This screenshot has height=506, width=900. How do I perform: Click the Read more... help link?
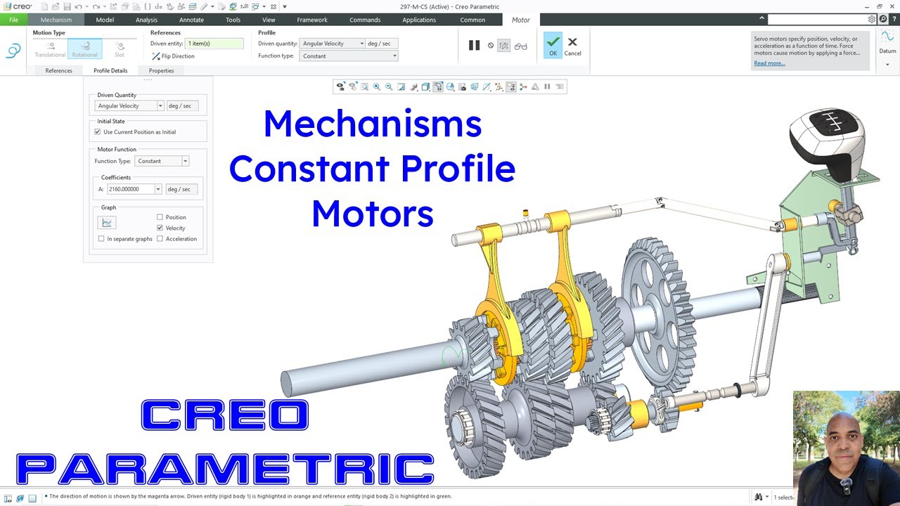point(769,63)
